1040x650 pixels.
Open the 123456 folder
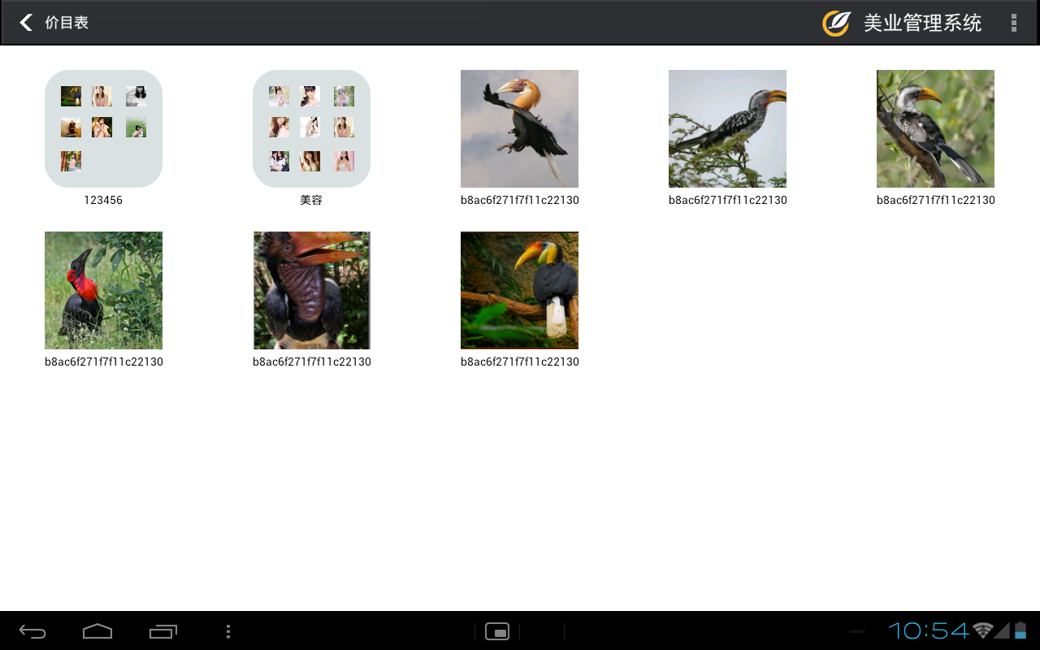click(x=103, y=128)
